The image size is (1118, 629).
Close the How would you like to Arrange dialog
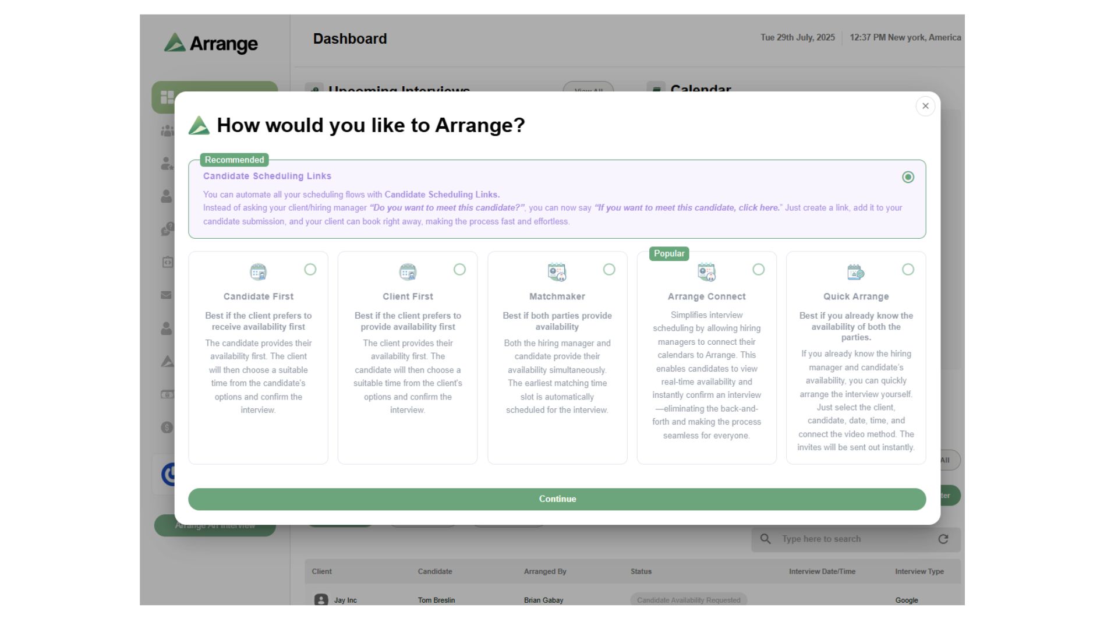(x=925, y=106)
